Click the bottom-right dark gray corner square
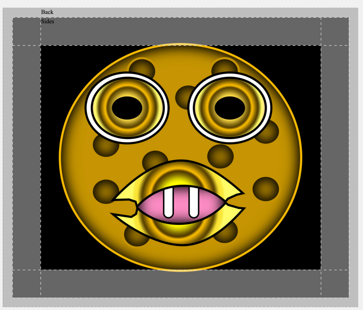 click(335, 284)
